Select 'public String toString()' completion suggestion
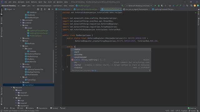200x112 pixels. (x=111, y=60)
